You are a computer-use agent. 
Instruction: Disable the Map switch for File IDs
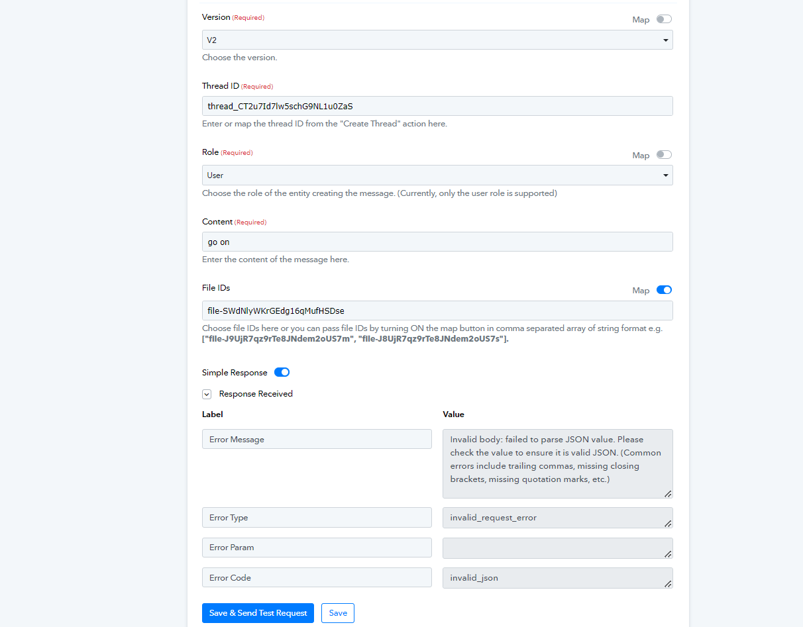664,290
